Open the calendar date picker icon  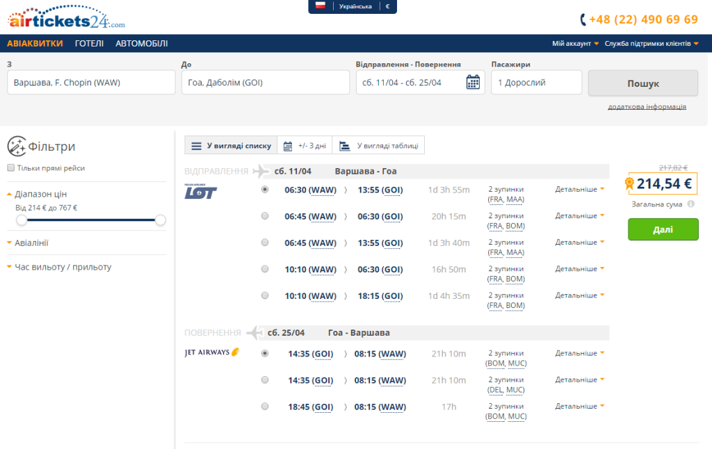[473, 82]
